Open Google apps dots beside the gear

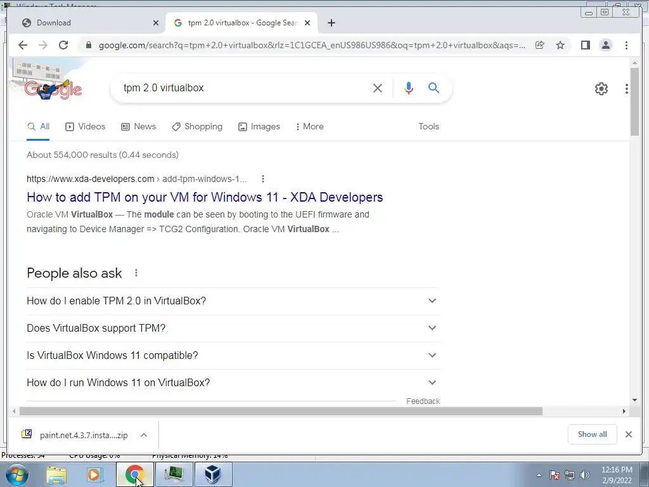[x=627, y=89]
